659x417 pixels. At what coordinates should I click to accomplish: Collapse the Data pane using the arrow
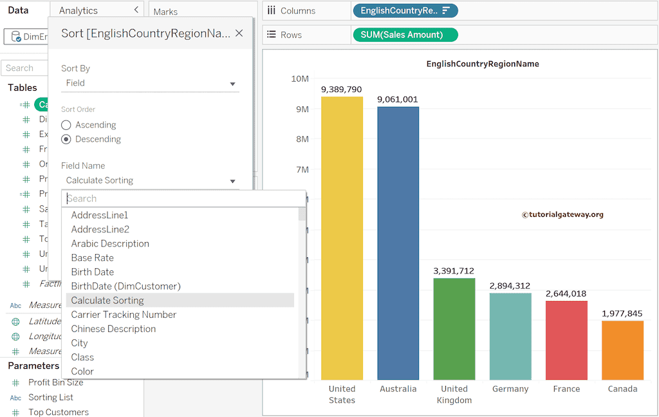point(136,10)
